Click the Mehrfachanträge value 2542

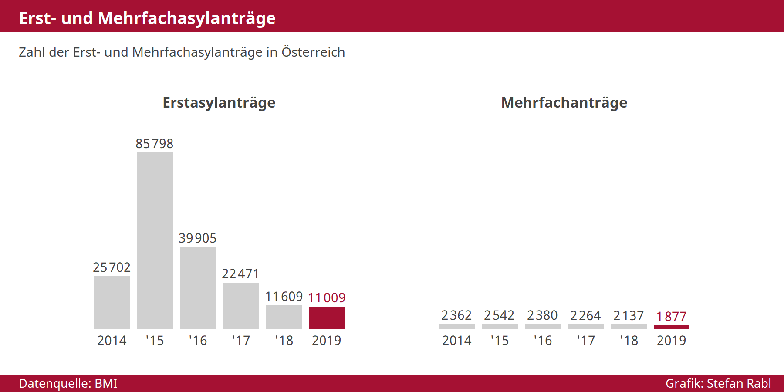pyautogui.click(x=499, y=315)
